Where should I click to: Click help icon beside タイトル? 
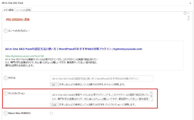(x=6, y=78)
